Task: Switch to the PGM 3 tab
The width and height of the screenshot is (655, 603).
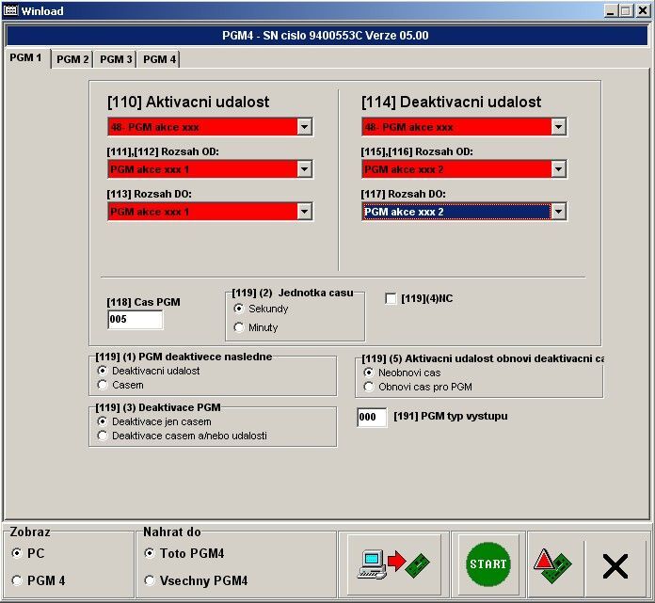Action: click(116, 59)
